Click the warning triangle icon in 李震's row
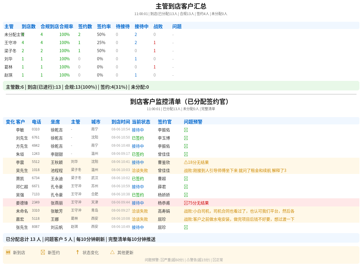 (186, 162)
